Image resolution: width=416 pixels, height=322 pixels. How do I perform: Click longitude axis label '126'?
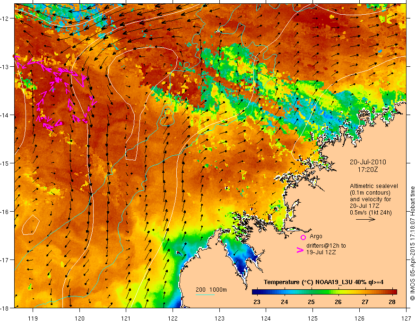coord(359,318)
